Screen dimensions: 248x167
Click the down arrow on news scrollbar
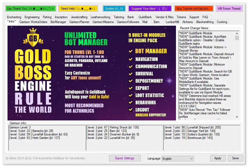[x=237, y=117]
